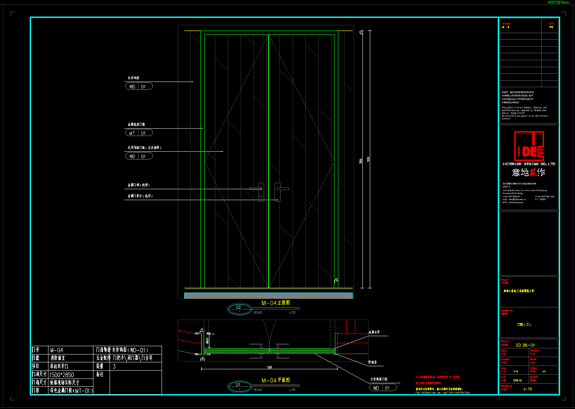Image resolution: width=575 pixels, height=409 pixels.
Task: Click the '依据现场实际尺寸' leaf size cell
Action: point(71,382)
